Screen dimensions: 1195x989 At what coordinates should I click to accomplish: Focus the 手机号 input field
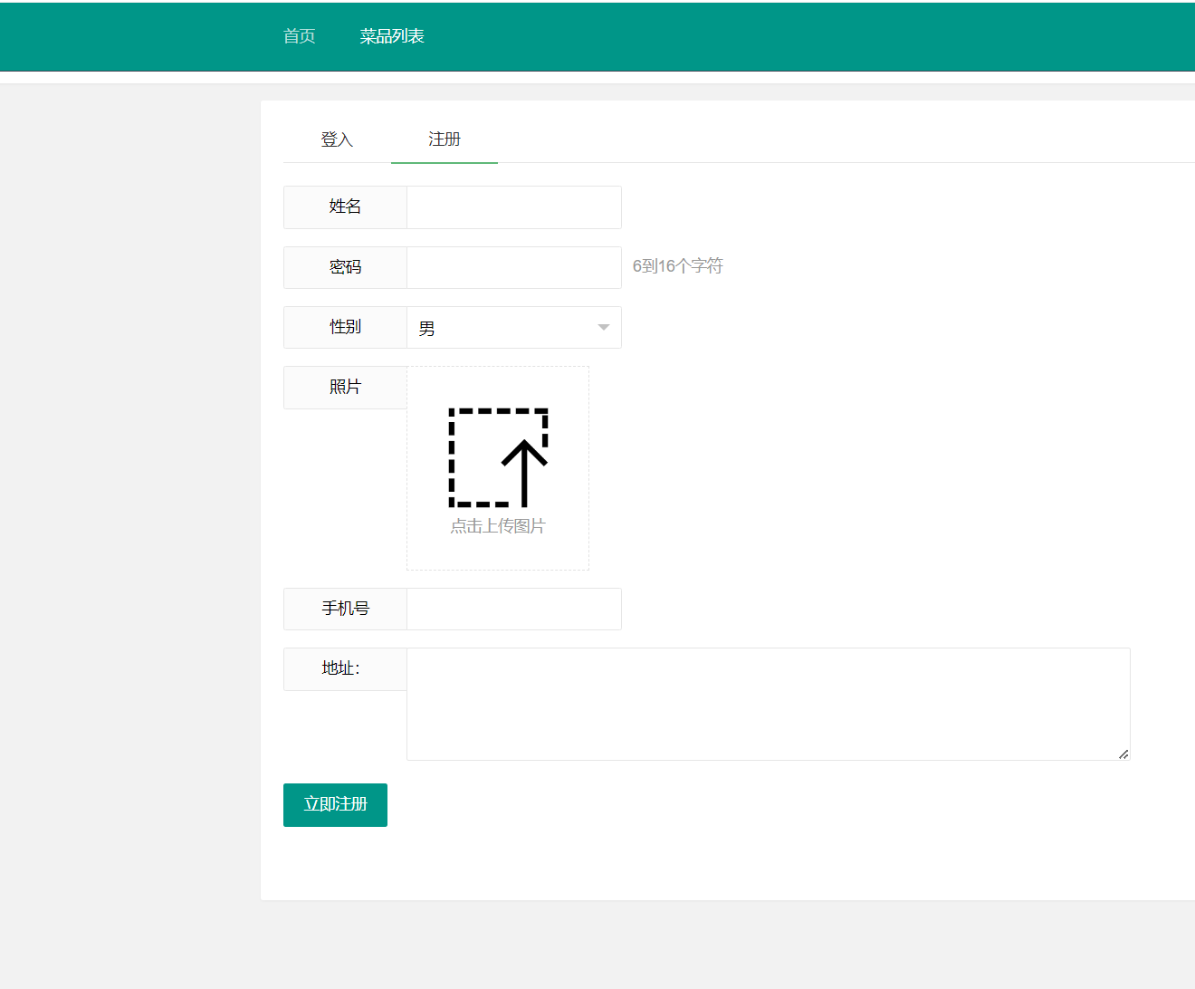514,610
